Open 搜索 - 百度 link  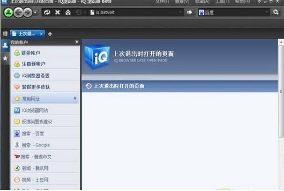pos(45,134)
